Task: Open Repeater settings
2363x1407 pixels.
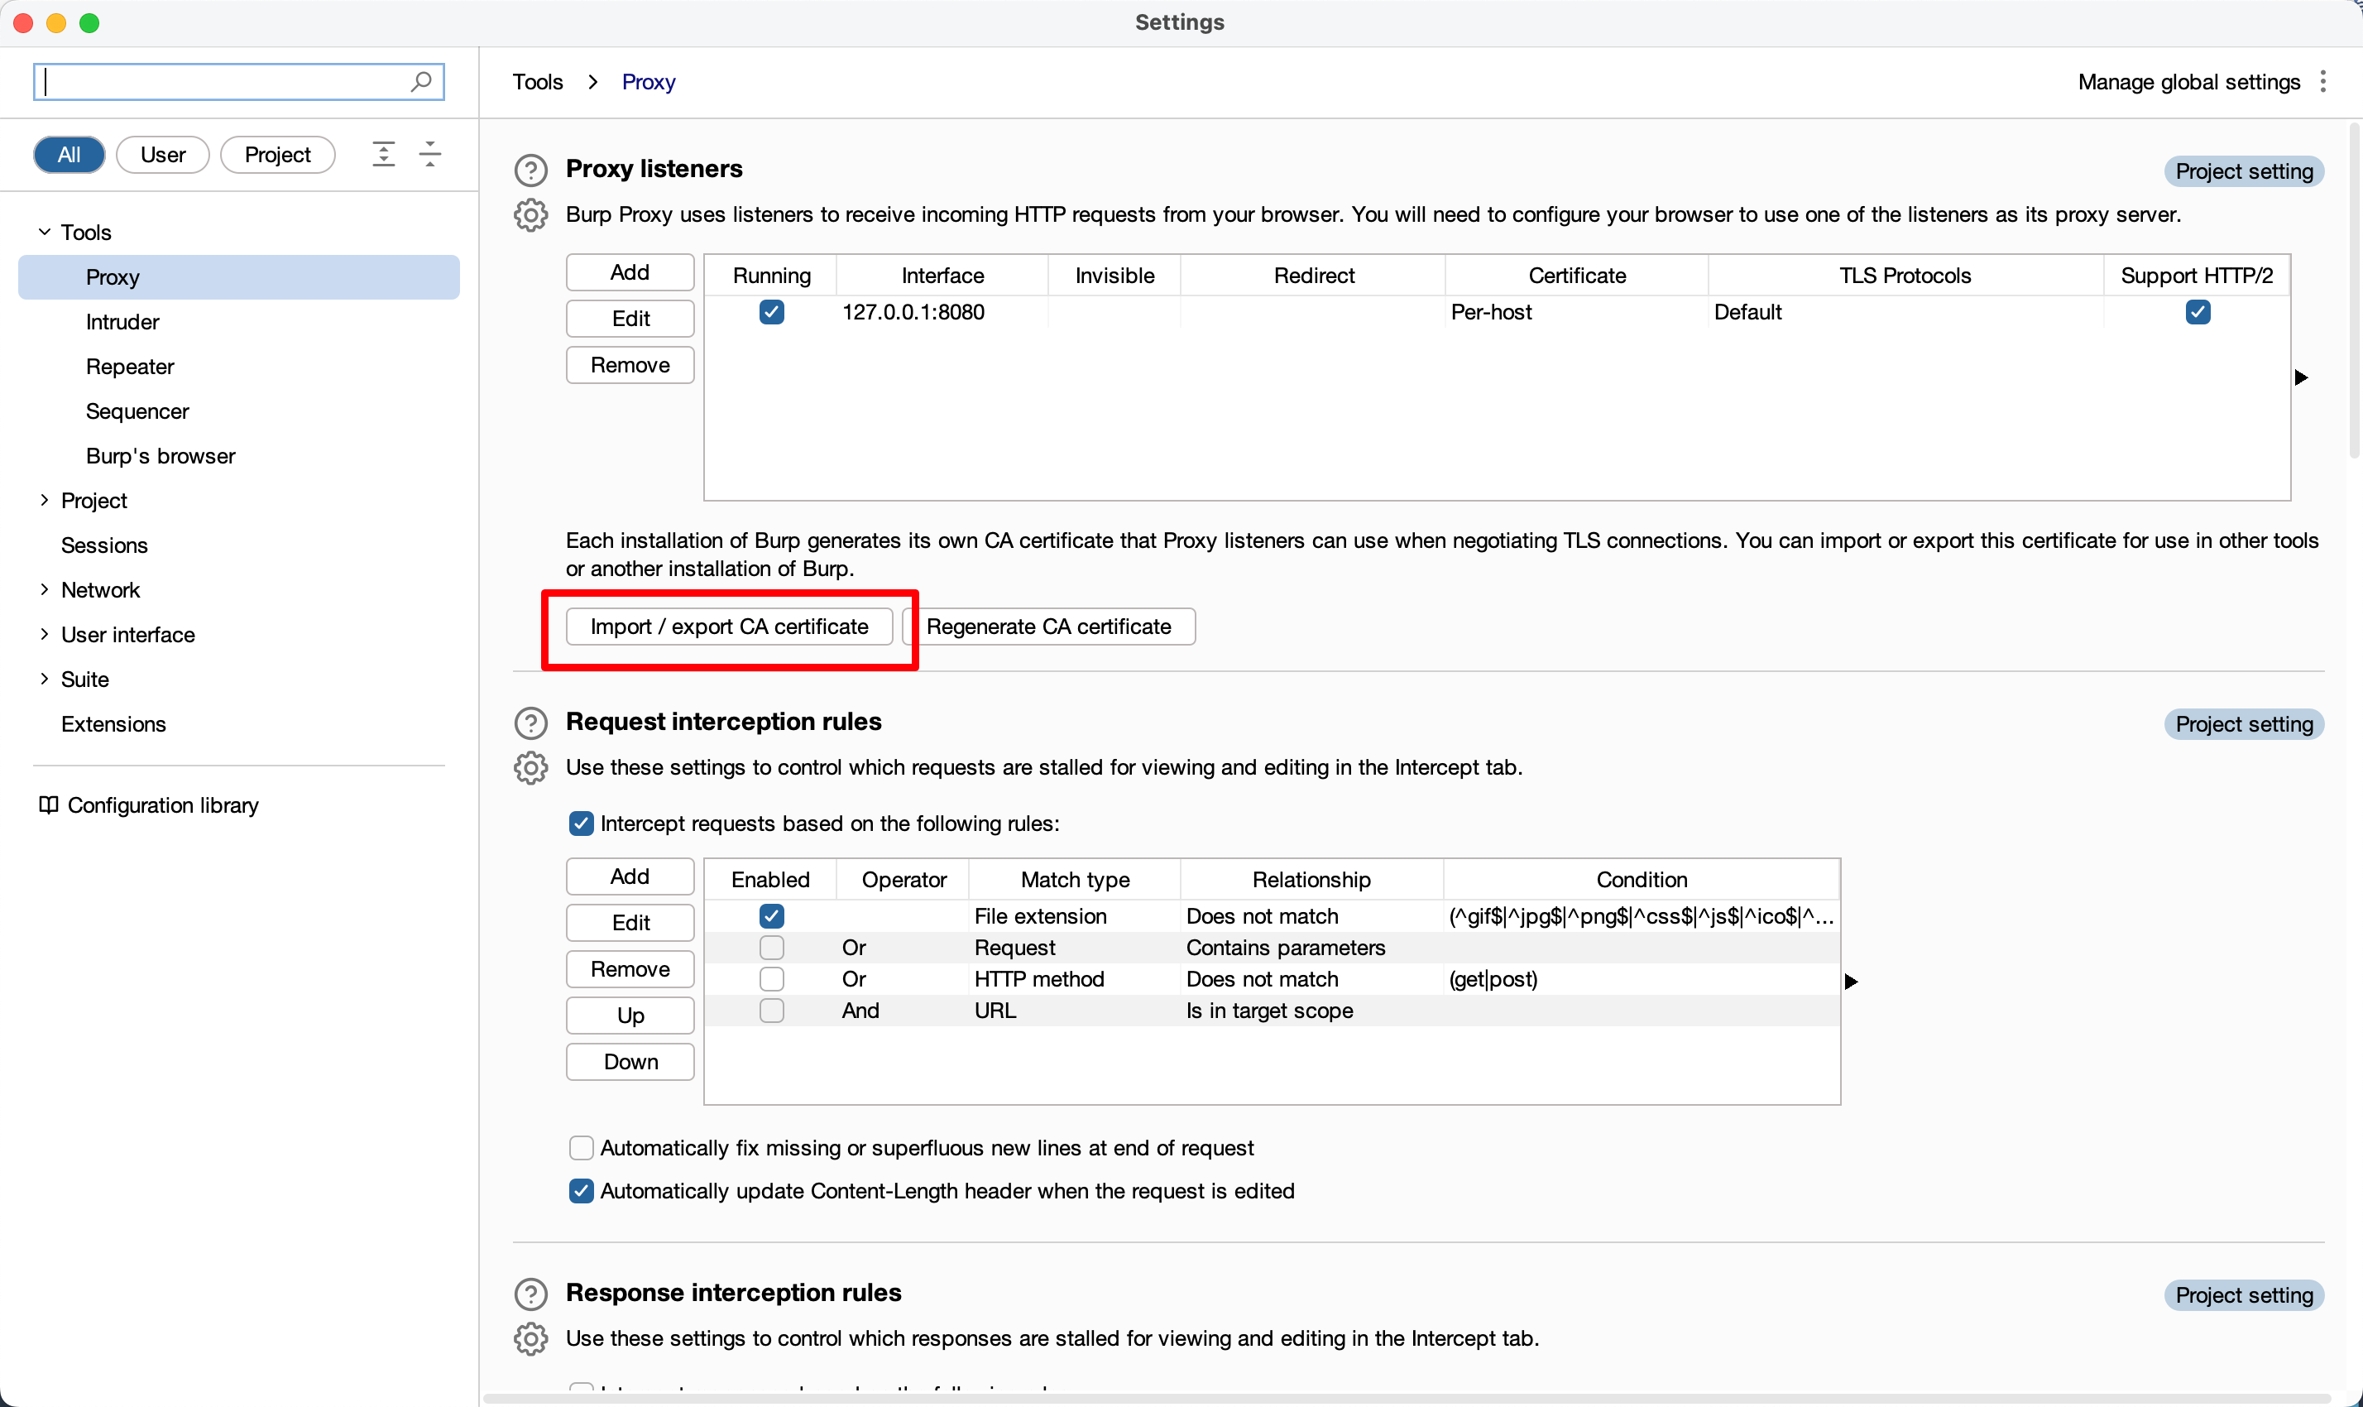Action: (x=130, y=366)
